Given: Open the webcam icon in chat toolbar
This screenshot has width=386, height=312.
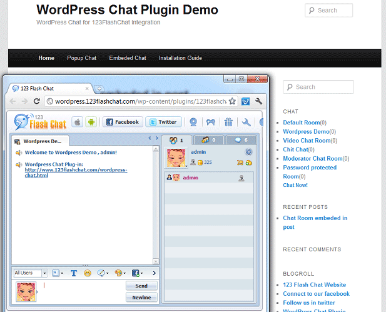Looking at the screenshot, I should coord(193,122).
